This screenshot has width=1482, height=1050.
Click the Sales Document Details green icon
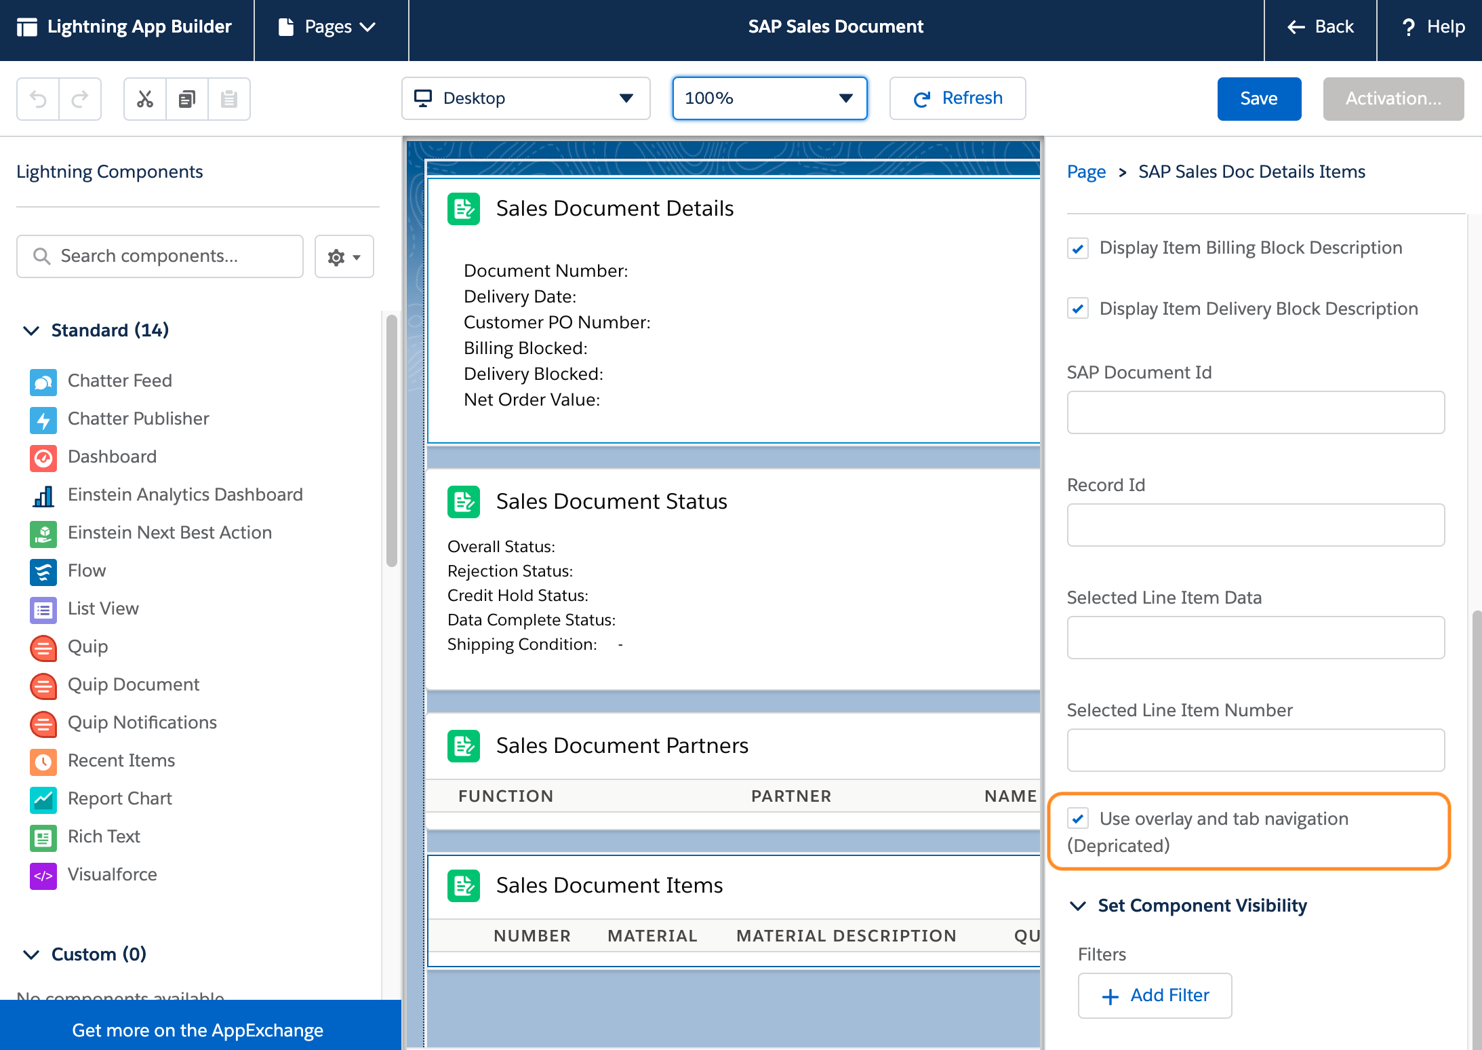click(464, 209)
